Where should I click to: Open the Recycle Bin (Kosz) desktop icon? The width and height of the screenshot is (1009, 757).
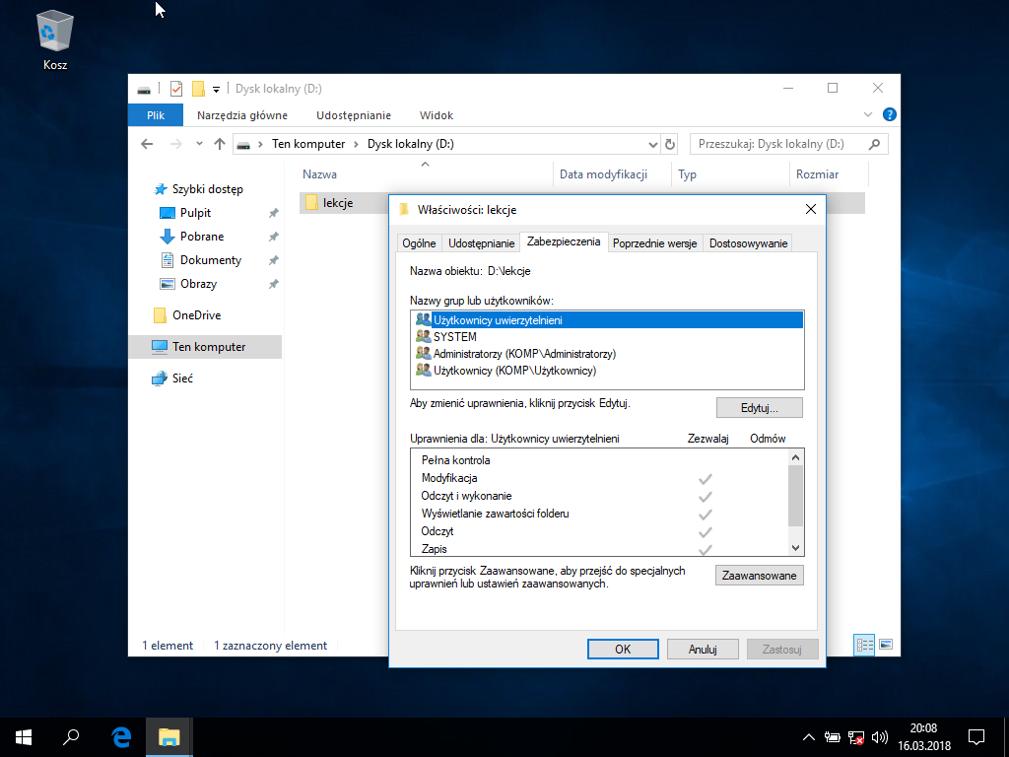(x=55, y=39)
